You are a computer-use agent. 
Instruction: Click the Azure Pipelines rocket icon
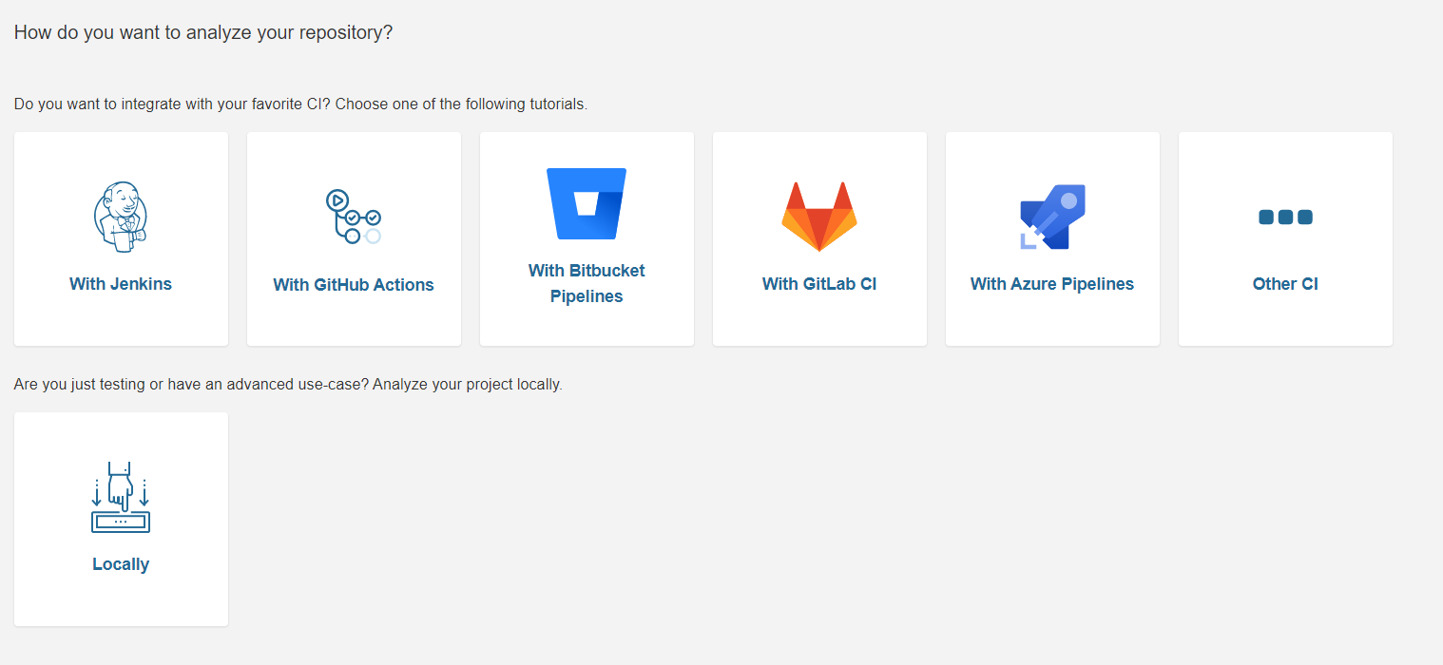(1052, 217)
